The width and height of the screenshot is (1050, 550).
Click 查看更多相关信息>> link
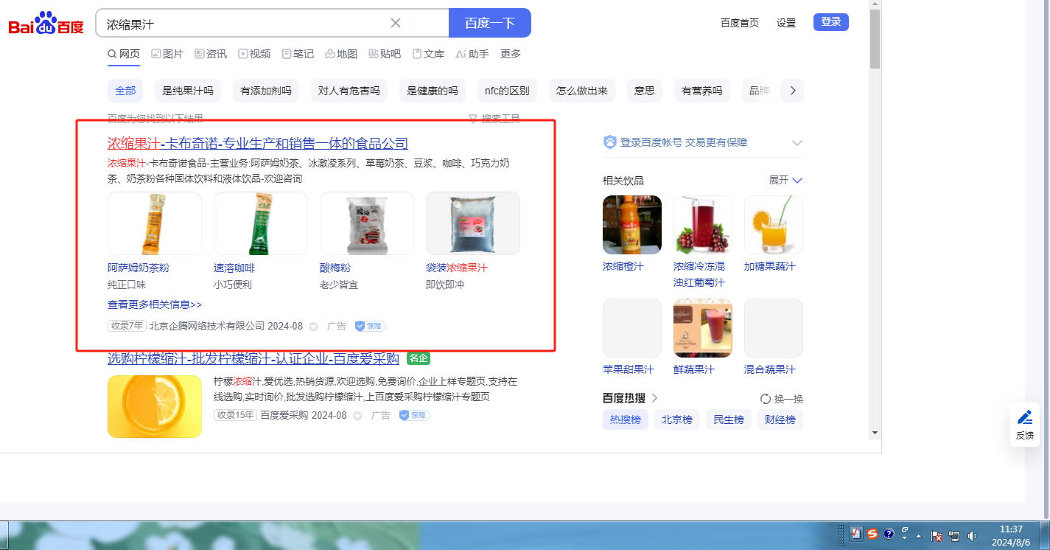pos(155,304)
